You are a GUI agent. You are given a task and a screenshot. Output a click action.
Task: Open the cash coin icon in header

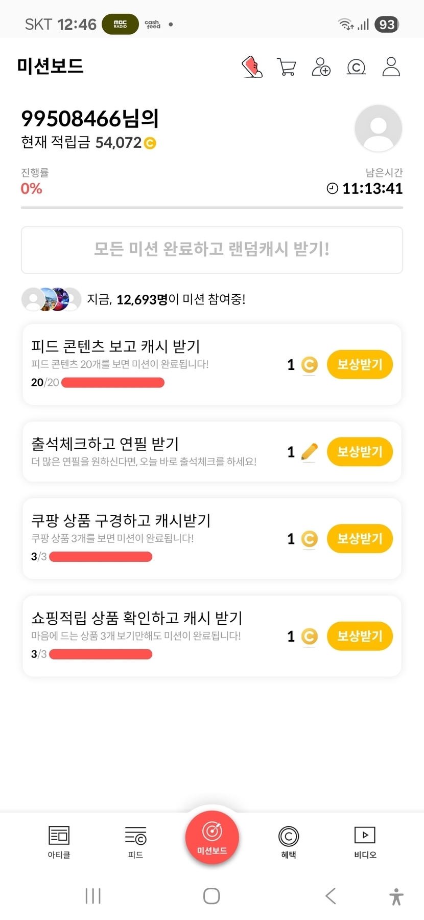point(356,67)
